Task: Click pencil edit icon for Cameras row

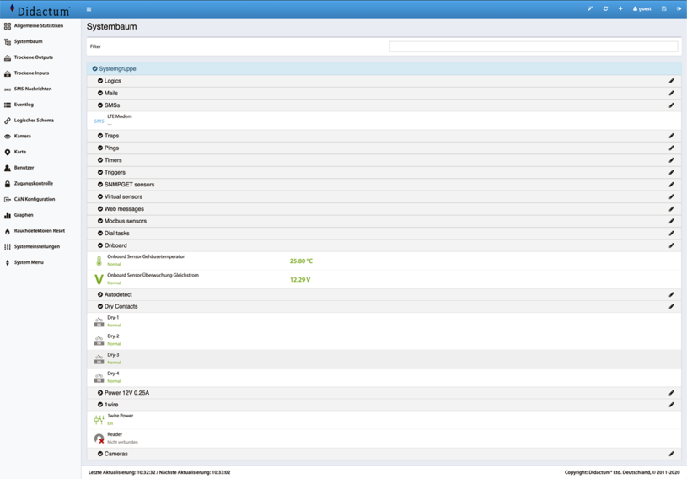Action: (671, 454)
